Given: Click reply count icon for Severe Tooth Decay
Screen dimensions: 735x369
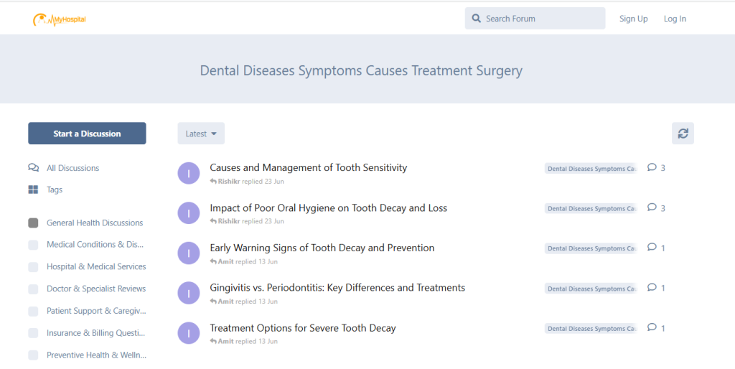Looking at the screenshot, I should pyautogui.click(x=652, y=327).
